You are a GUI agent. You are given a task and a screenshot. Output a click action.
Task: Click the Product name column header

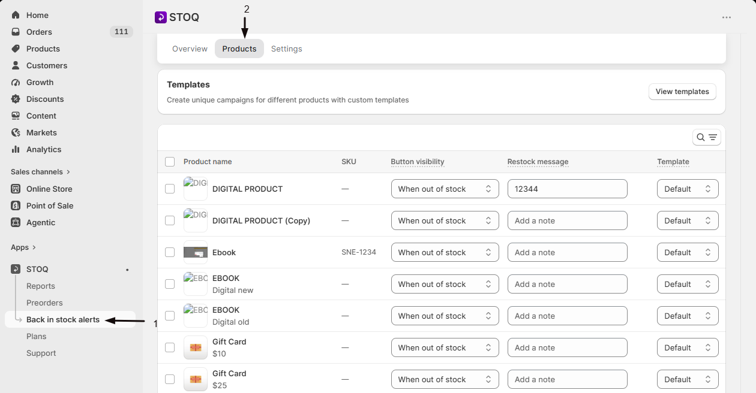(x=208, y=162)
